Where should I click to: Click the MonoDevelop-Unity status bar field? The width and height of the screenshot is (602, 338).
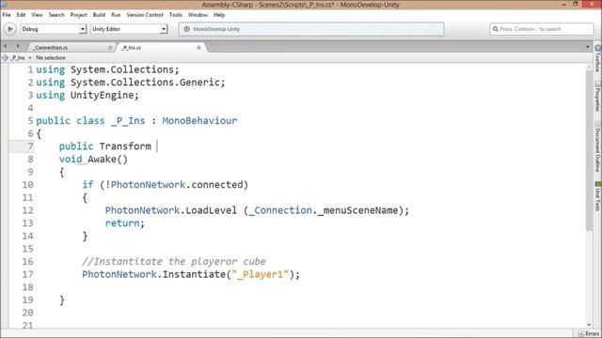click(311, 29)
